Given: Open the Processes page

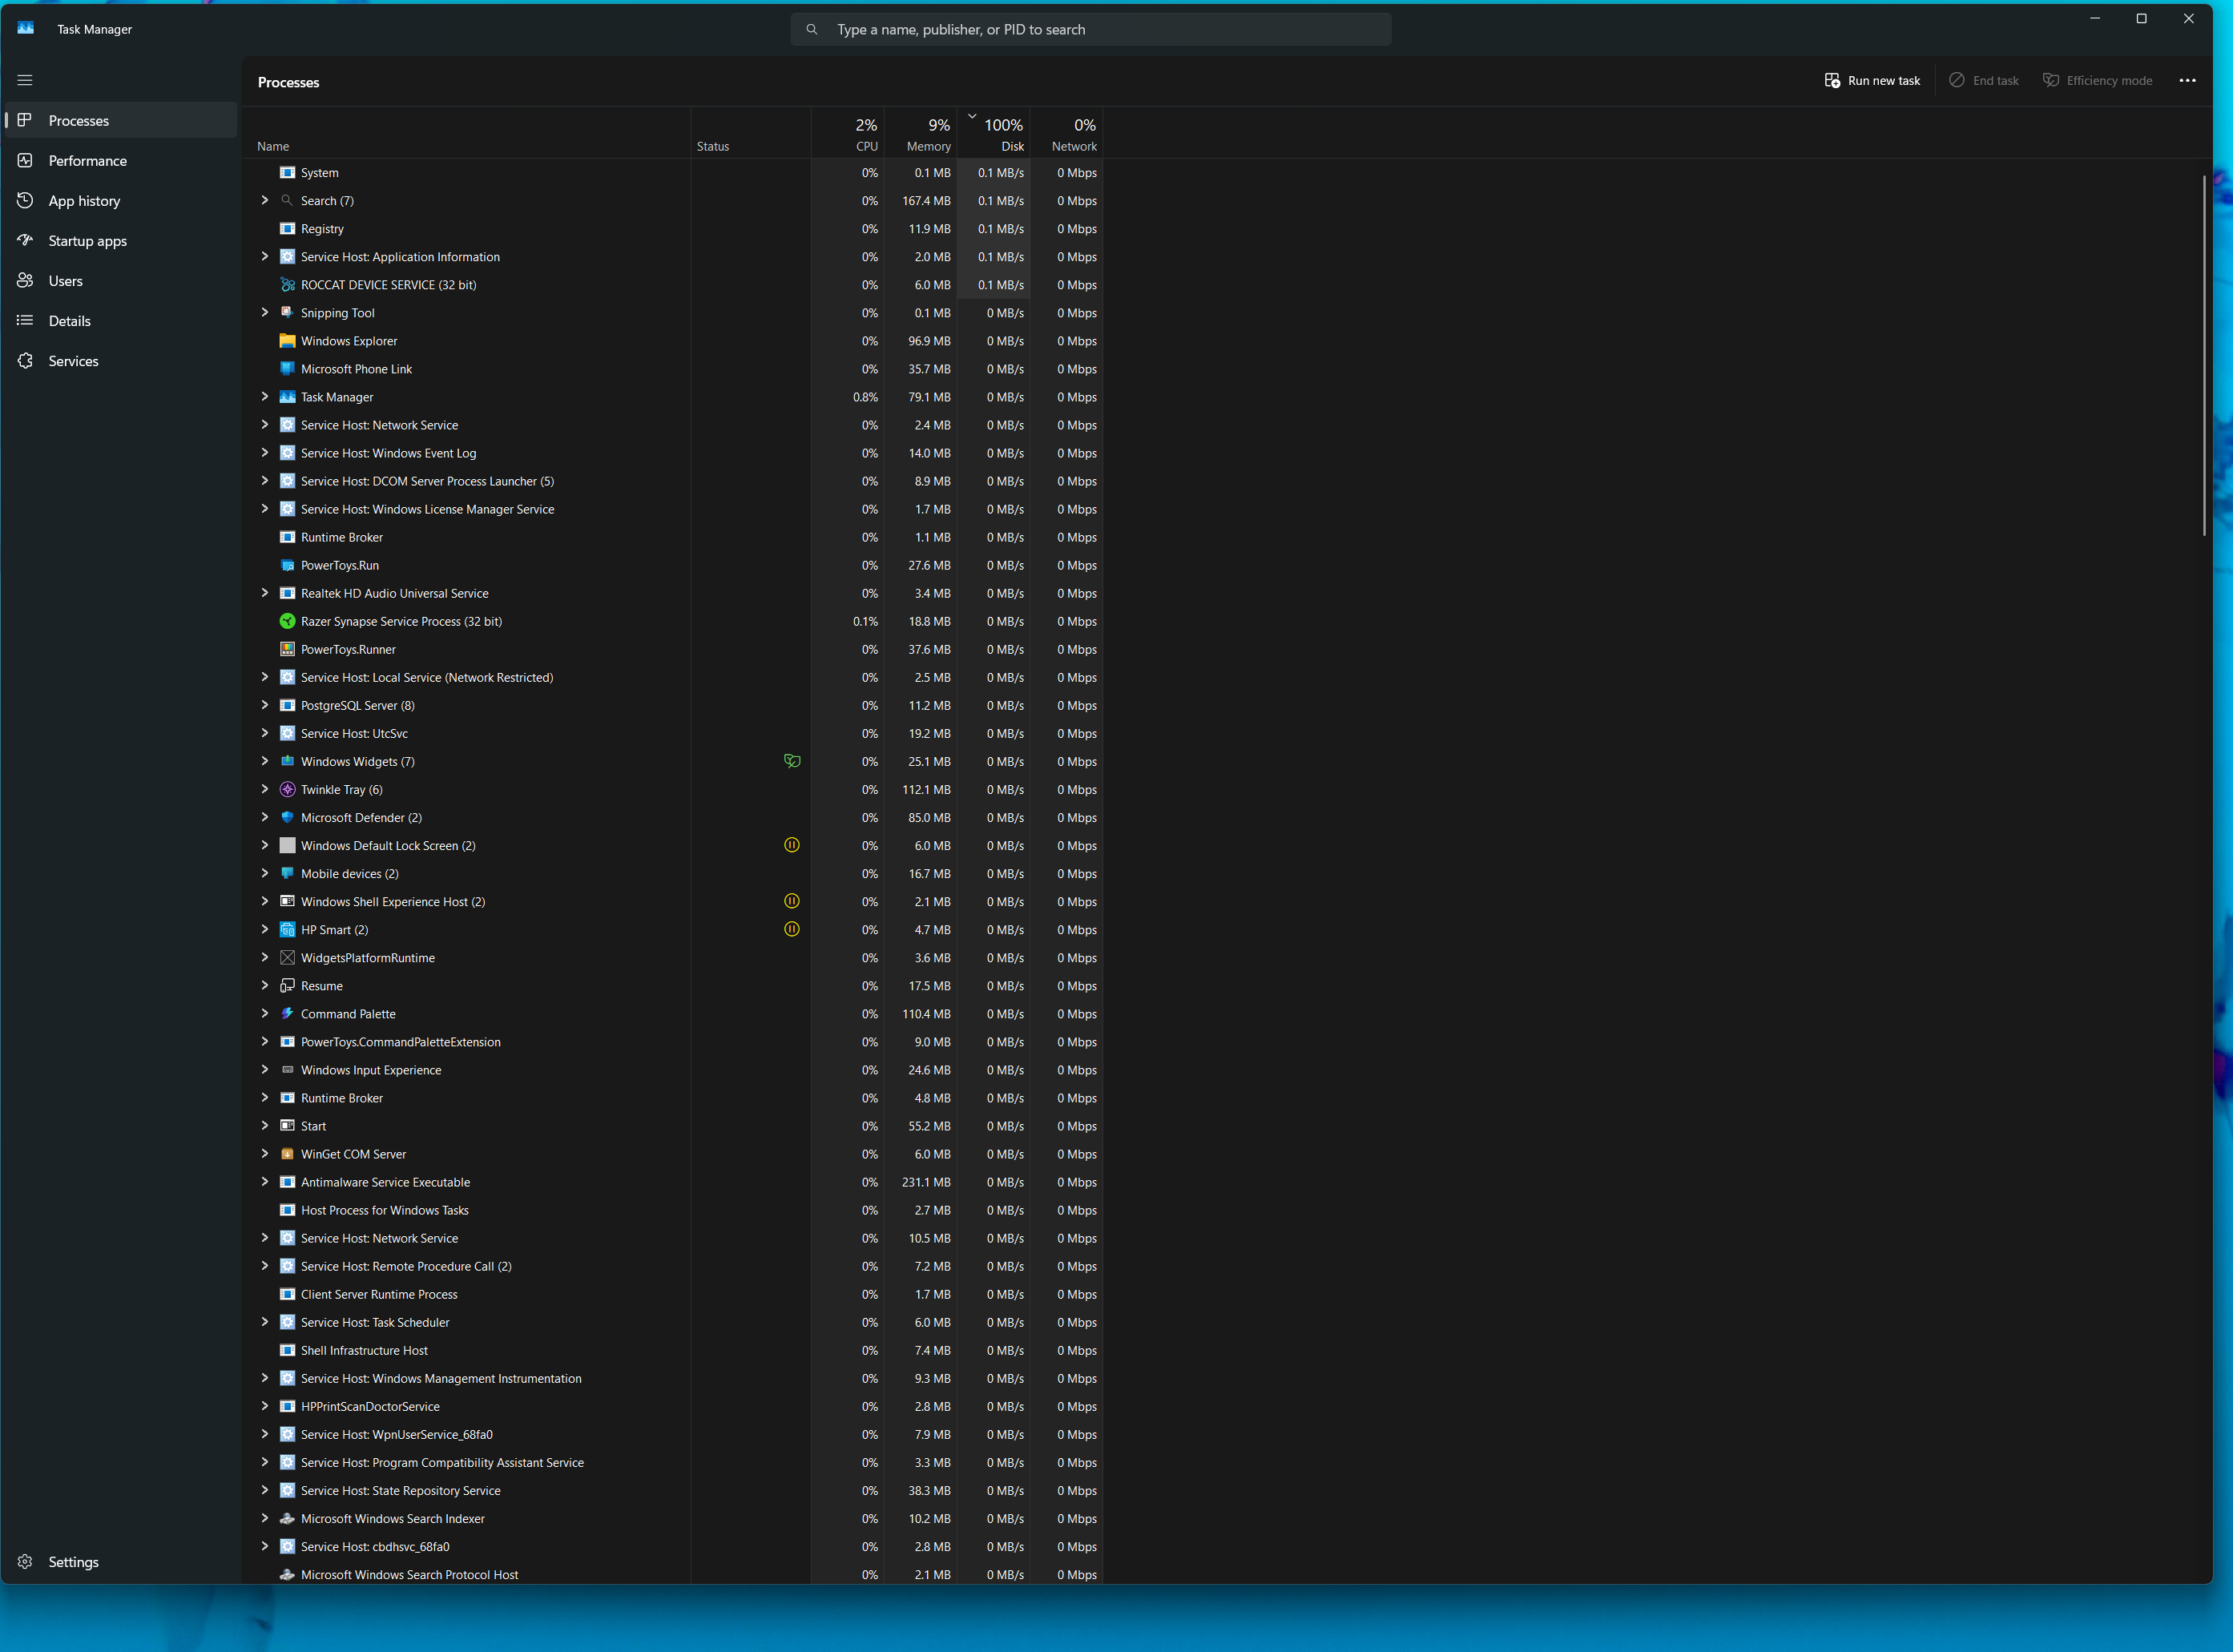Looking at the screenshot, I should (x=121, y=120).
